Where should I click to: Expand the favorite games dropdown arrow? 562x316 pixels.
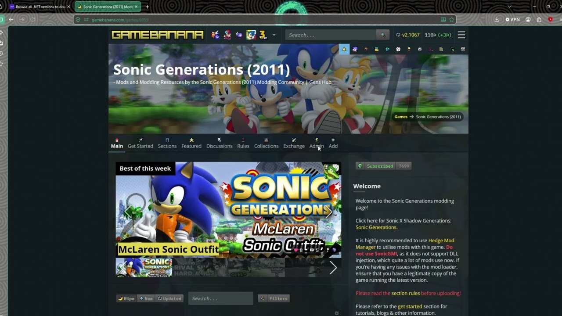point(274,35)
